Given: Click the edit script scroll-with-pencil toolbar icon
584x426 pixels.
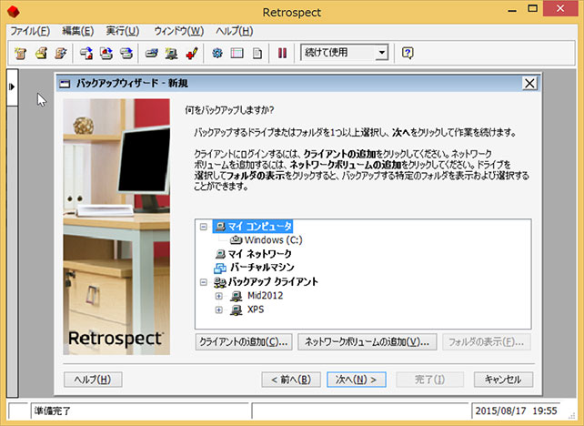Looking at the screenshot, I should pyautogui.click(x=61, y=53).
